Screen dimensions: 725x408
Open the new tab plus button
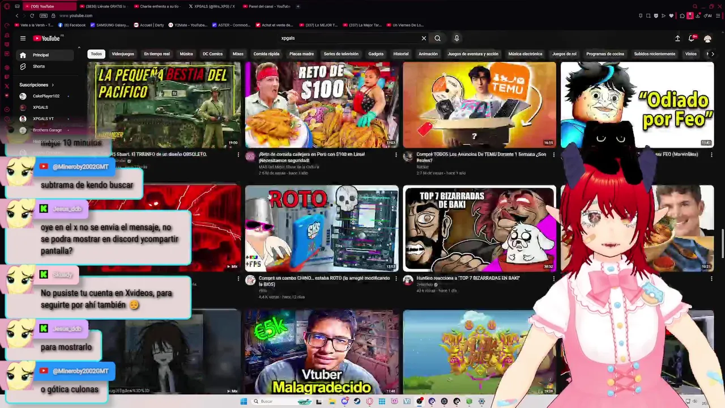coord(298,6)
